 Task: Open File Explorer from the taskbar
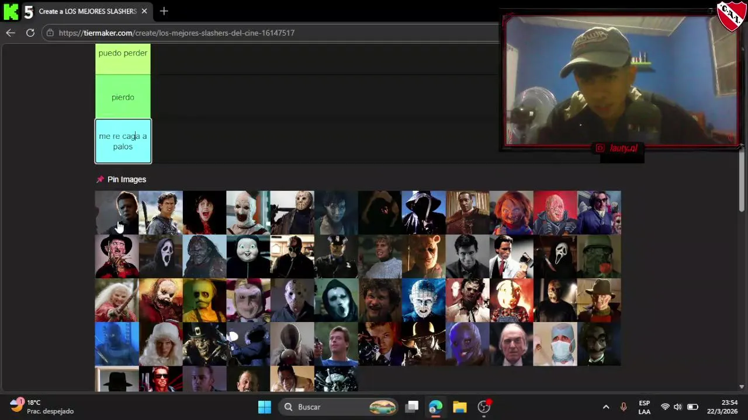[460, 407]
